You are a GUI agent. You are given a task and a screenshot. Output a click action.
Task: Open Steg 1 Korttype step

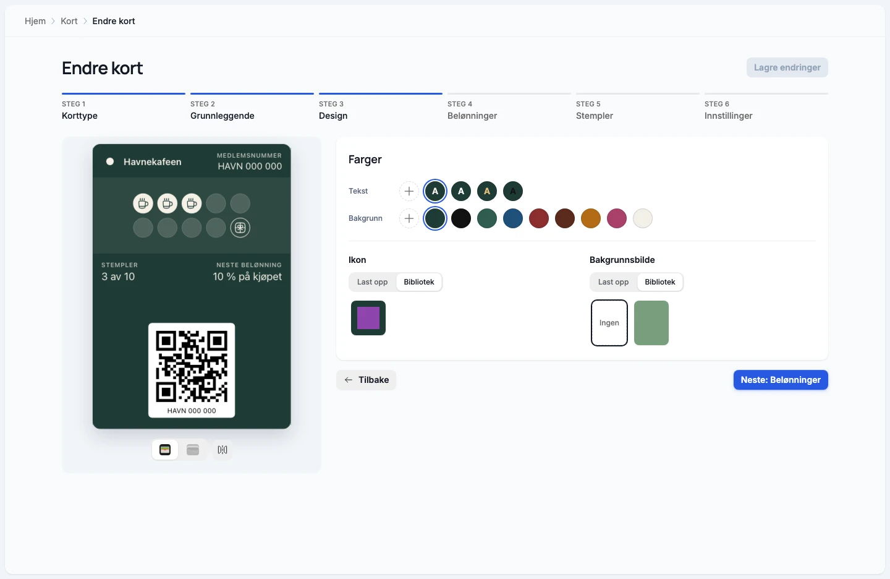124,108
